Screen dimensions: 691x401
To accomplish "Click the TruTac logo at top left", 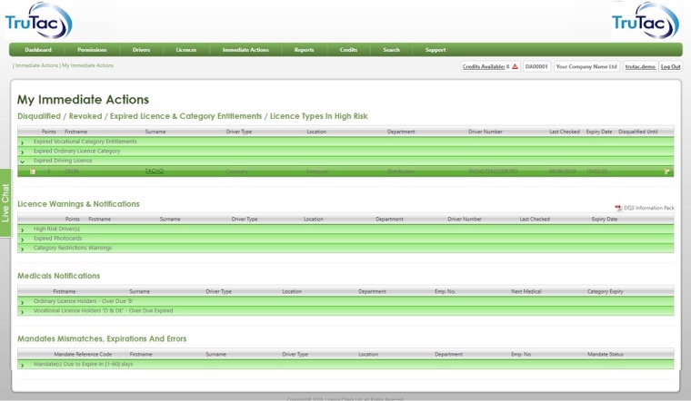I will click(38, 21).
